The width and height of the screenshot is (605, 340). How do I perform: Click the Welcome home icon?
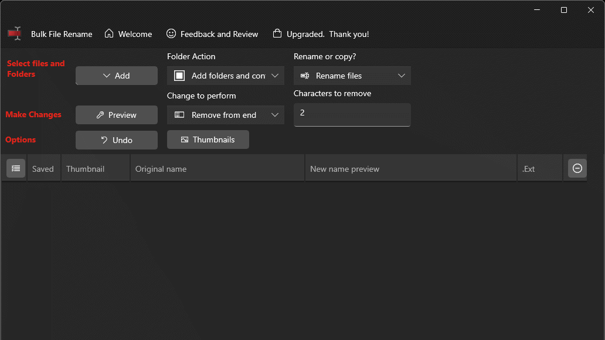pos(109,33)
